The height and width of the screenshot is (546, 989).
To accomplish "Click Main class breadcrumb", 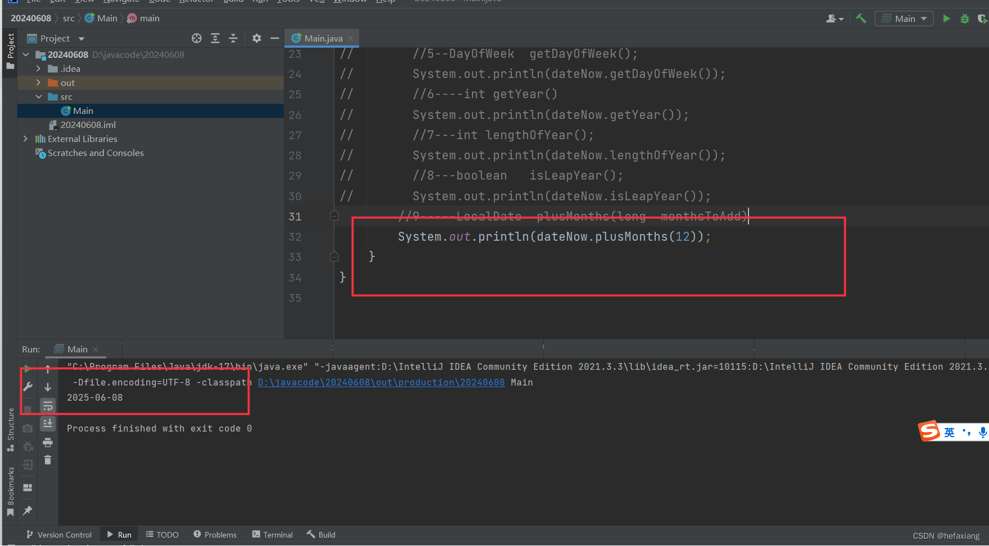I will click(101, 18).
